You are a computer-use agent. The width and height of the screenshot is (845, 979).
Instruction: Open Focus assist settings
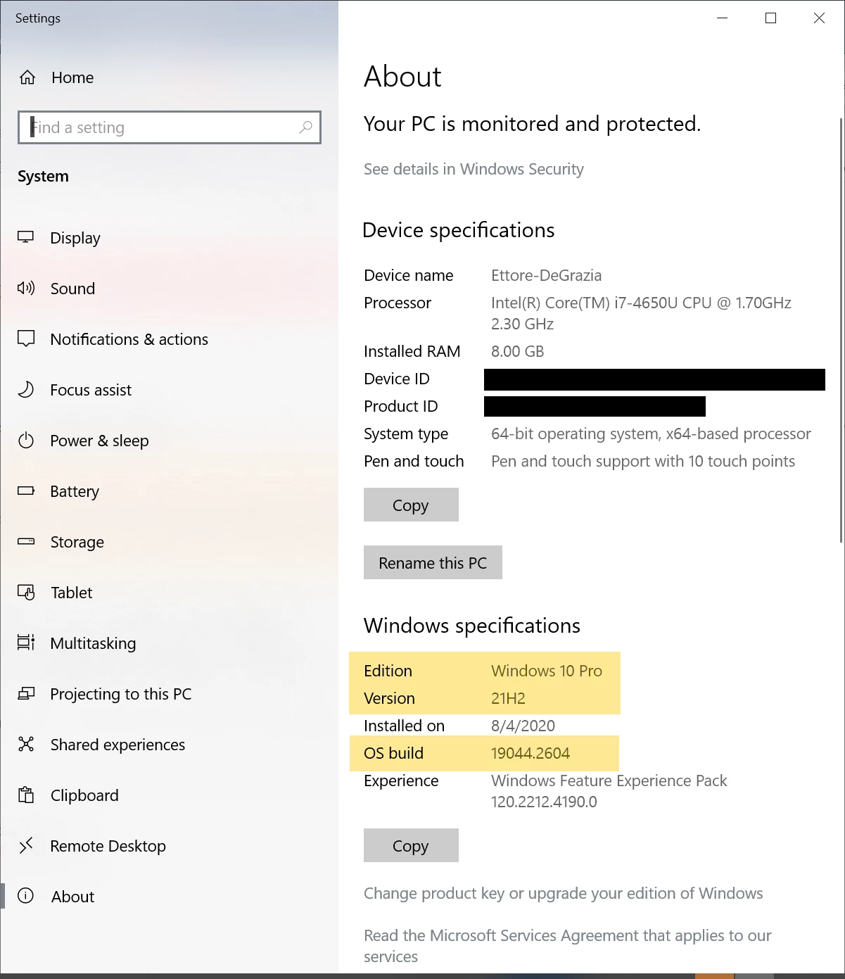pyautogui.click(x=91, y=390)
